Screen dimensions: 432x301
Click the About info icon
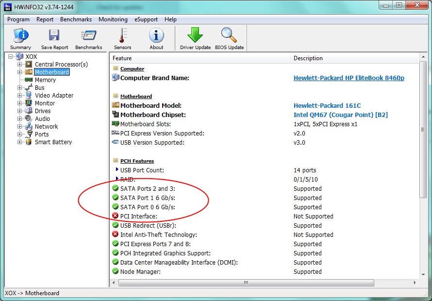156,35
